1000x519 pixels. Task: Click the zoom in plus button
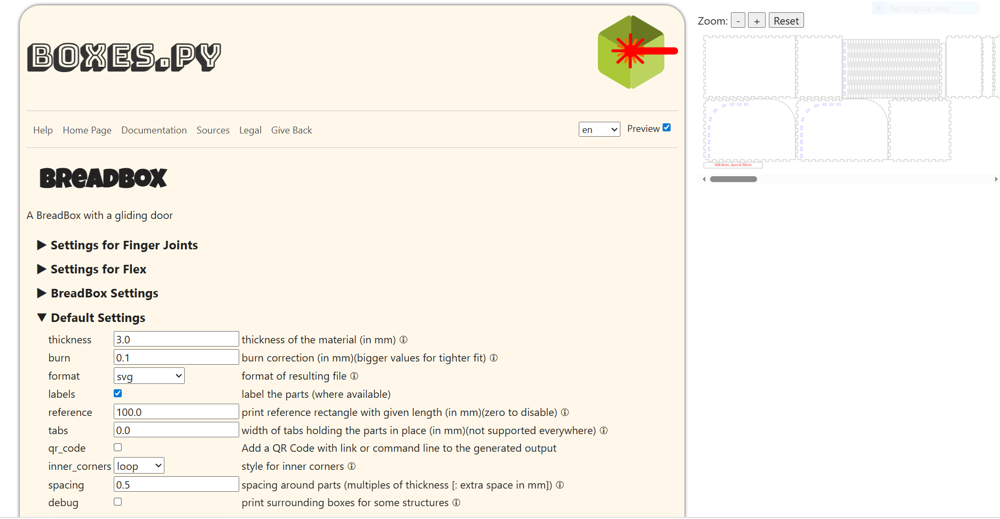(757, 21)
